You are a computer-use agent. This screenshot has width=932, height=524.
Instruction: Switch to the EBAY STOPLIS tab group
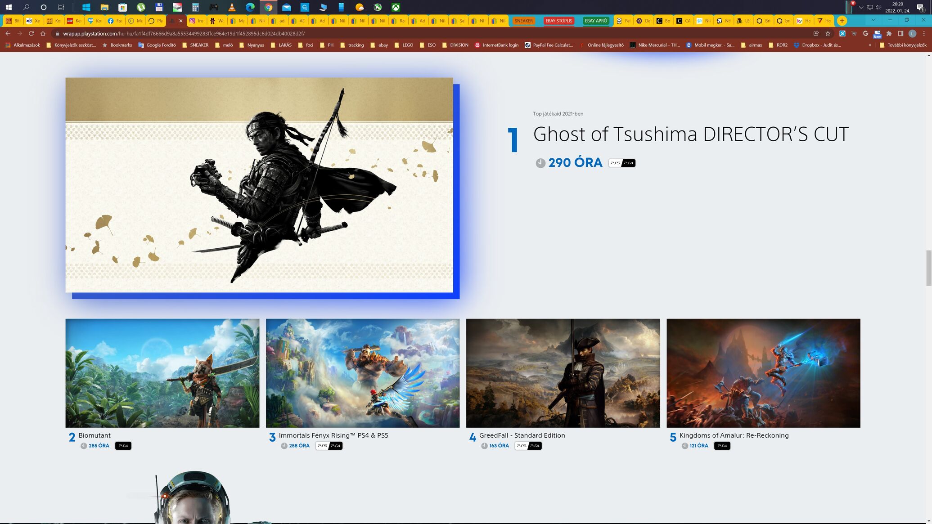click(558, 21)
